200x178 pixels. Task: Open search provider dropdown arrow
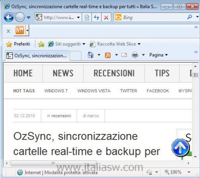coord(197,17)
